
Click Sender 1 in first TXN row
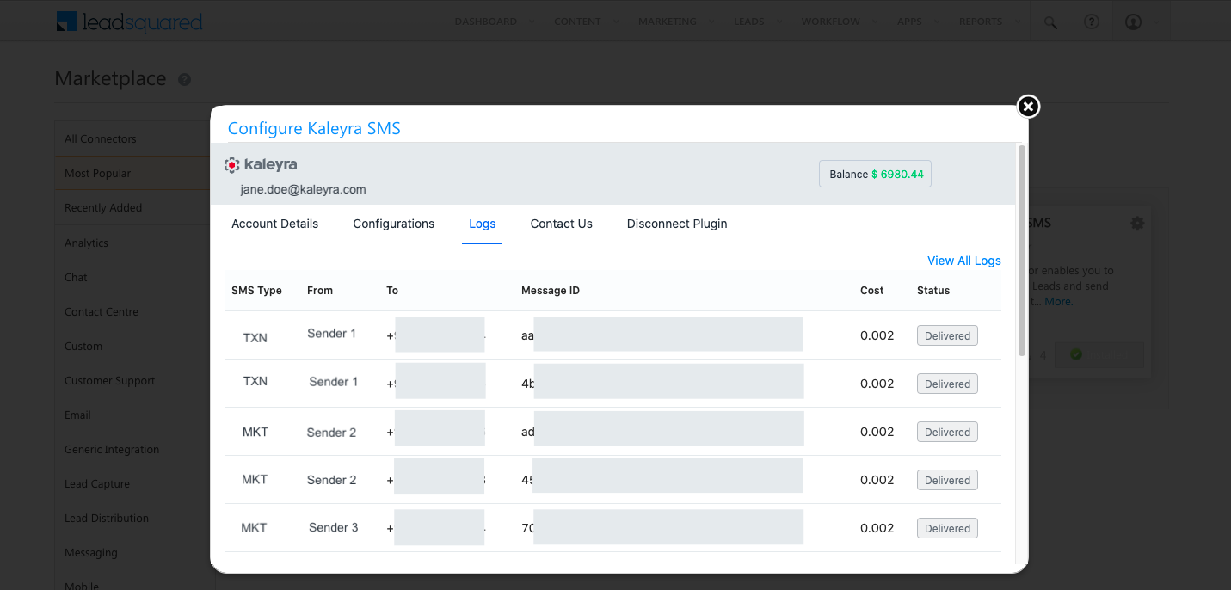coord(331,333)
